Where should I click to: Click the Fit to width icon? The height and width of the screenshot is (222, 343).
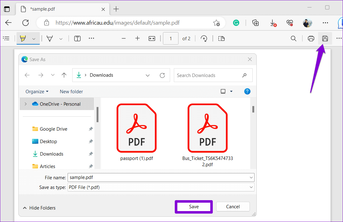152,38
